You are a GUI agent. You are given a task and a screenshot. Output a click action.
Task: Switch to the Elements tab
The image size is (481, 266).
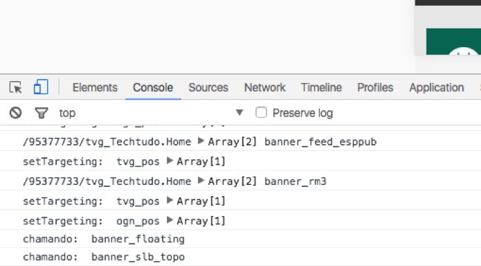pos(95,87)
